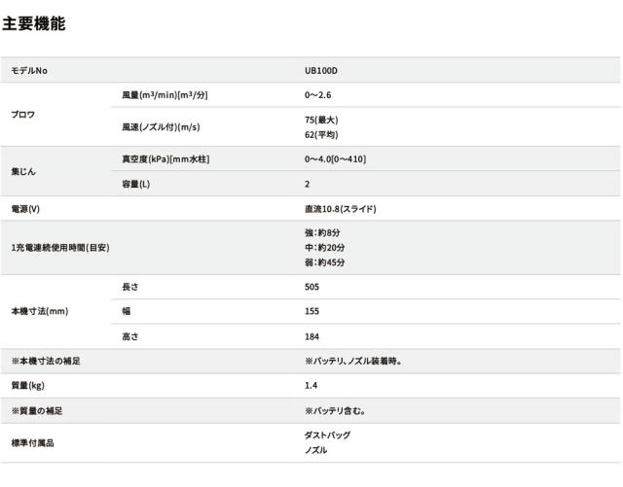This screenshot has width=623, height=487.
Task: Select the capacity value 2
Action: (308, 184)
